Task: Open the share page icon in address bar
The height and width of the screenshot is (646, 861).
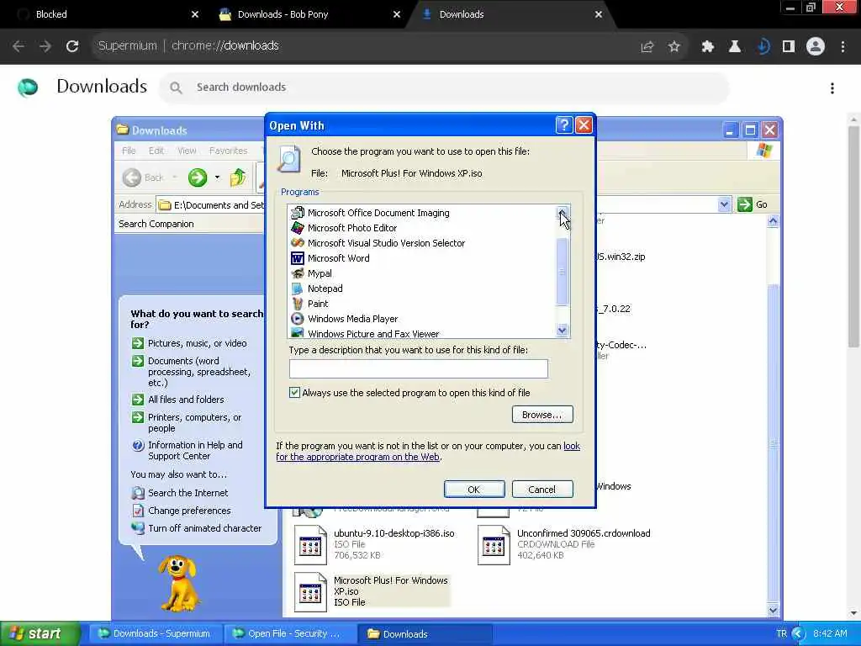Action: pos(647,47)
